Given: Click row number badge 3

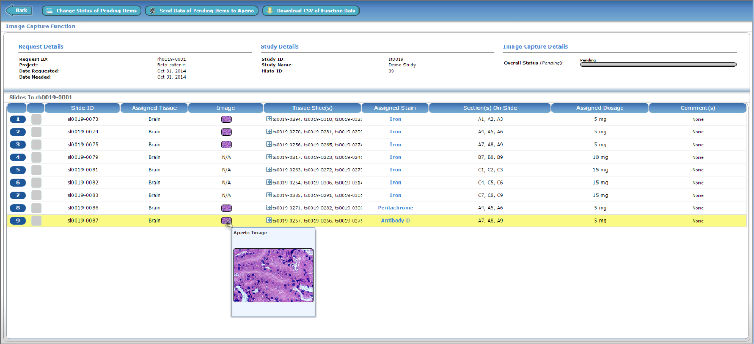Looking at the screenshot, I should pyautogui.click(x=17, y=145).
